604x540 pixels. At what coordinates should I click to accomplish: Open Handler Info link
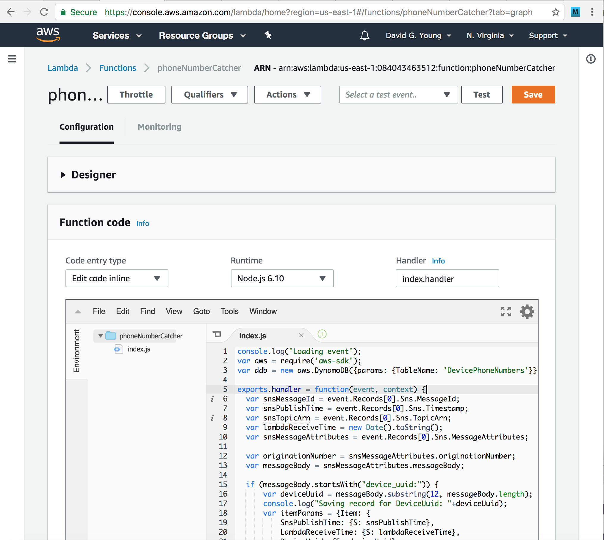coord(438,261)
